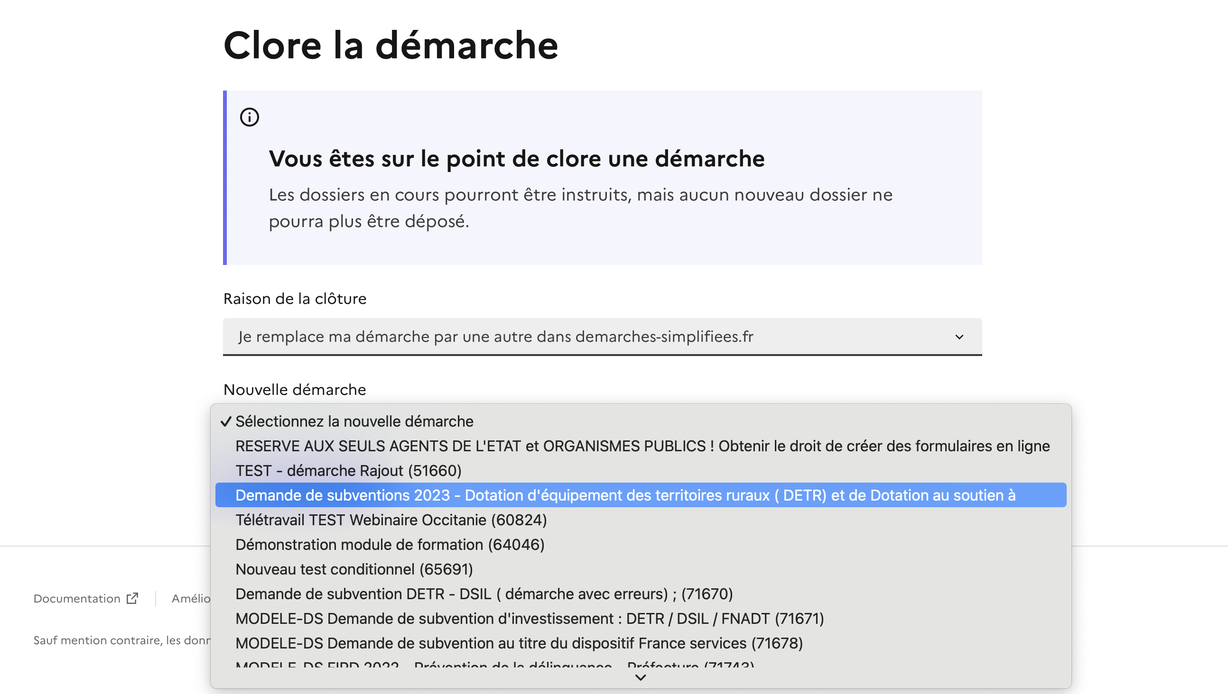Viewport: 1228px width, 694px height.
Task: Click the chevron arrow of closure reason select
Action: point(959,337)
